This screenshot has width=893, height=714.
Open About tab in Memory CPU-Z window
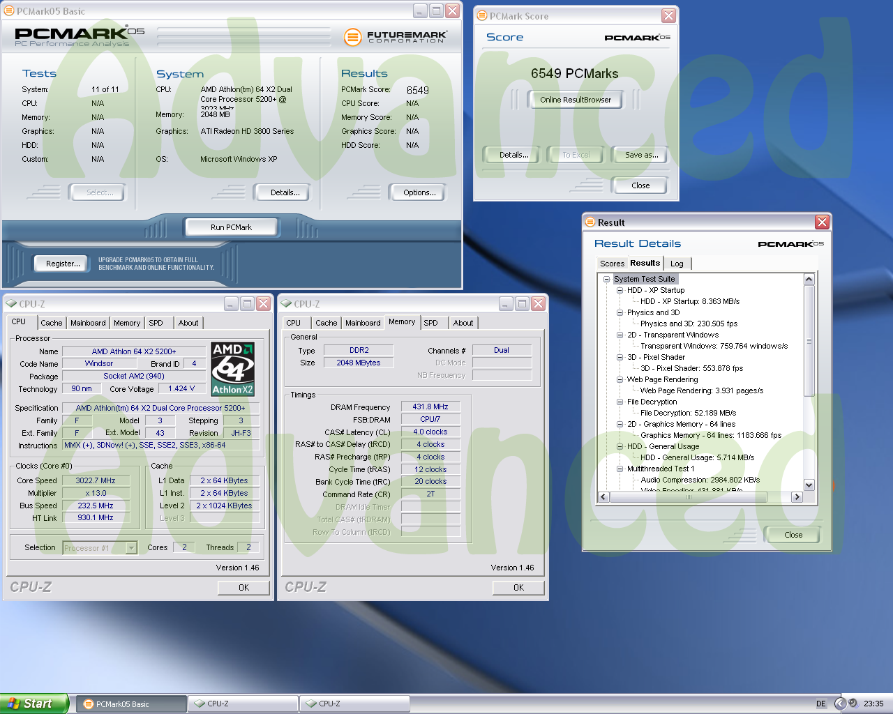pyautogui.click(x=463, y=323)
